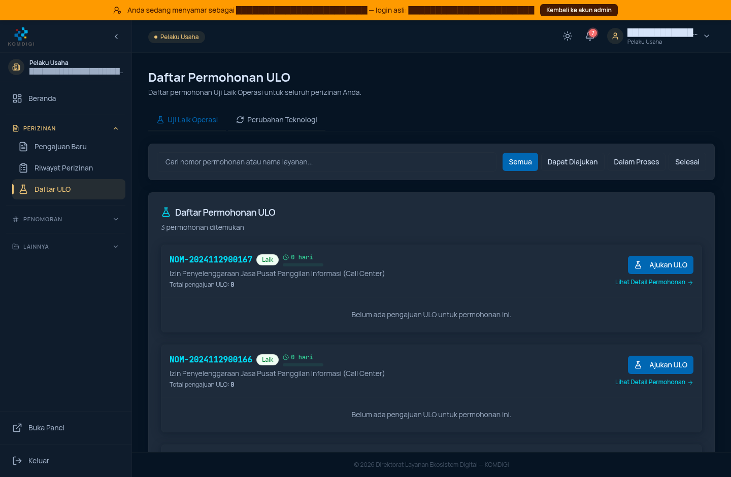The height and width of the screenshot is (477, 731).
Task: Click Ajukan ULO for NOM-2024112900167
Action: 660,265
